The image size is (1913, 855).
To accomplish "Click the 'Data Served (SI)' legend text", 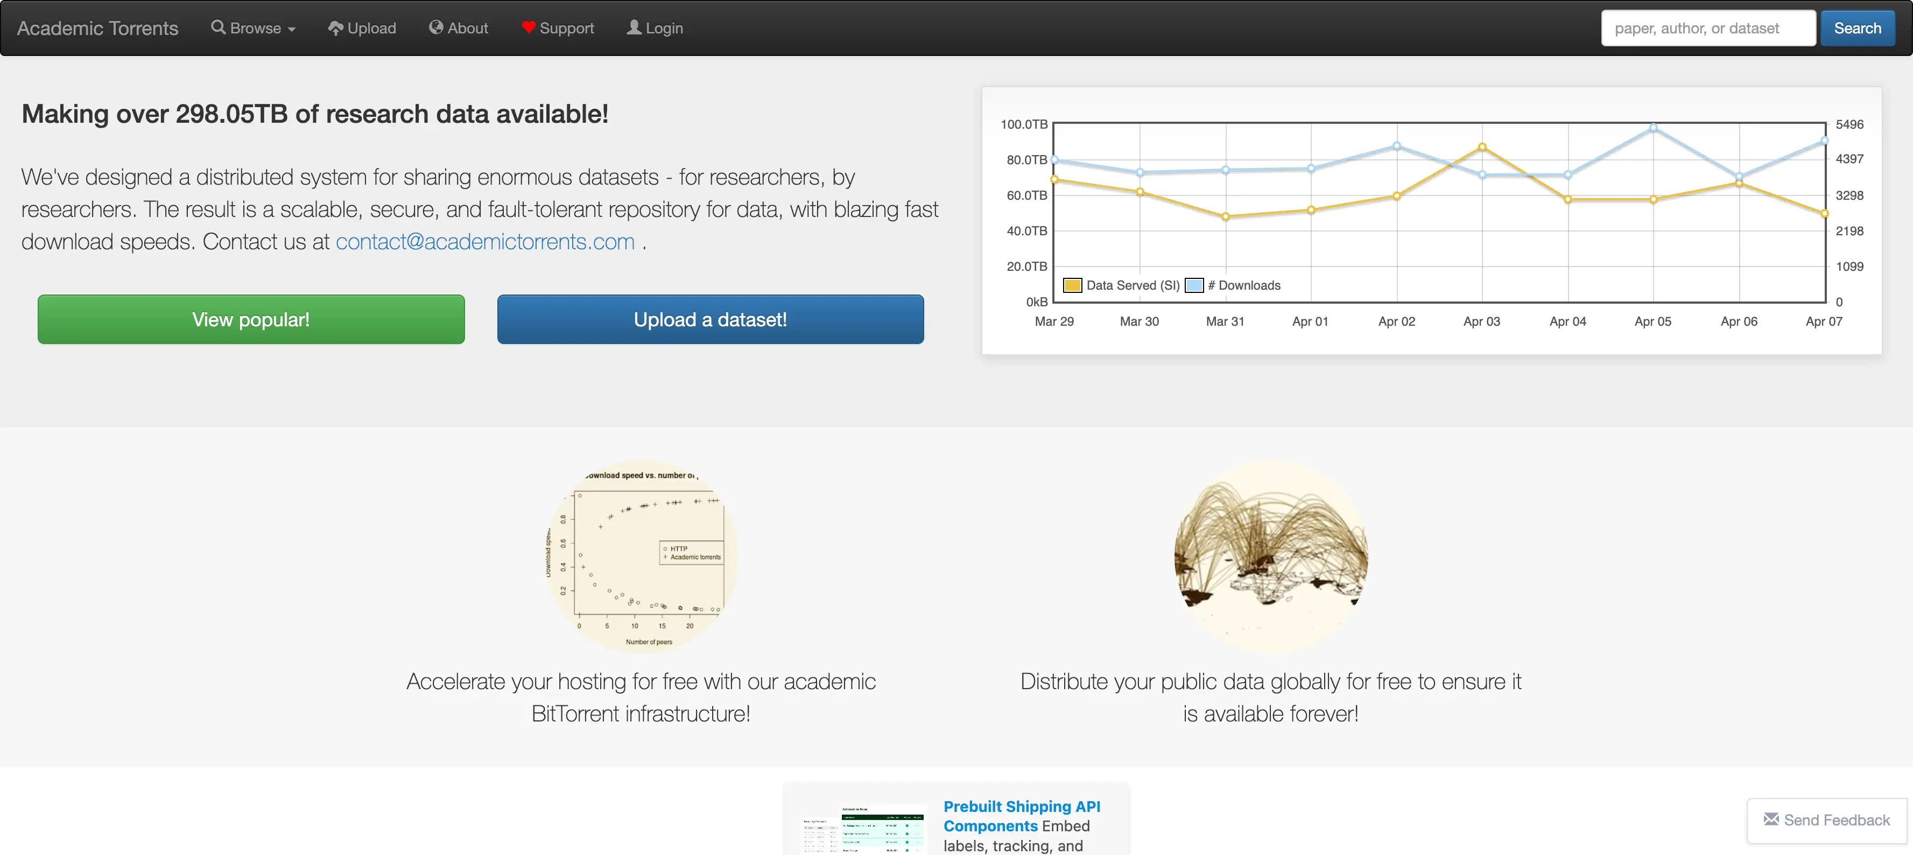I will coord(1133,285).
